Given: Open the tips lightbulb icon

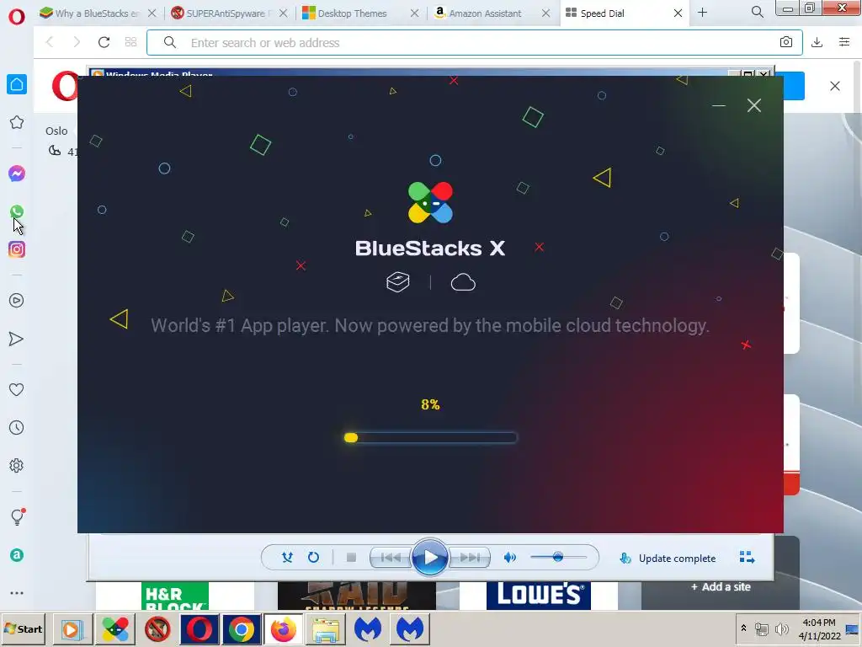Looking at the screenshot, I should coord(18,516).
